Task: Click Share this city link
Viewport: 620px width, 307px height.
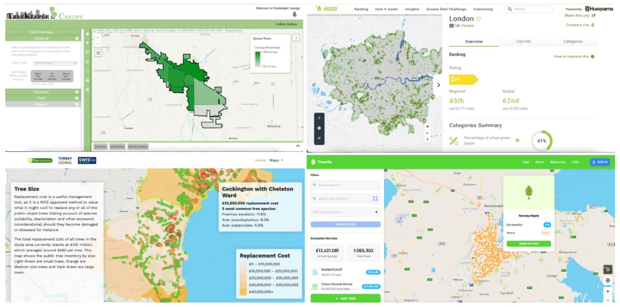Action: [580, 16]
